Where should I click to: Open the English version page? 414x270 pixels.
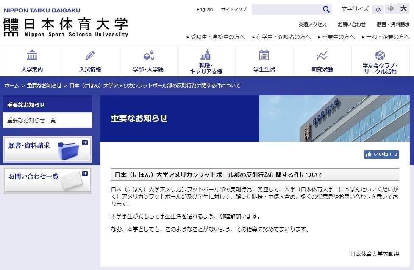coord(204,9)
